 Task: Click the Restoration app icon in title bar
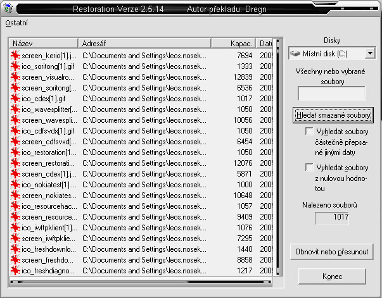click(8, 8)
